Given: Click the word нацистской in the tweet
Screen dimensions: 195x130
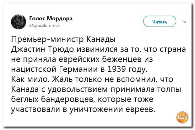Looking at the screenshot, I should [34, 69].
